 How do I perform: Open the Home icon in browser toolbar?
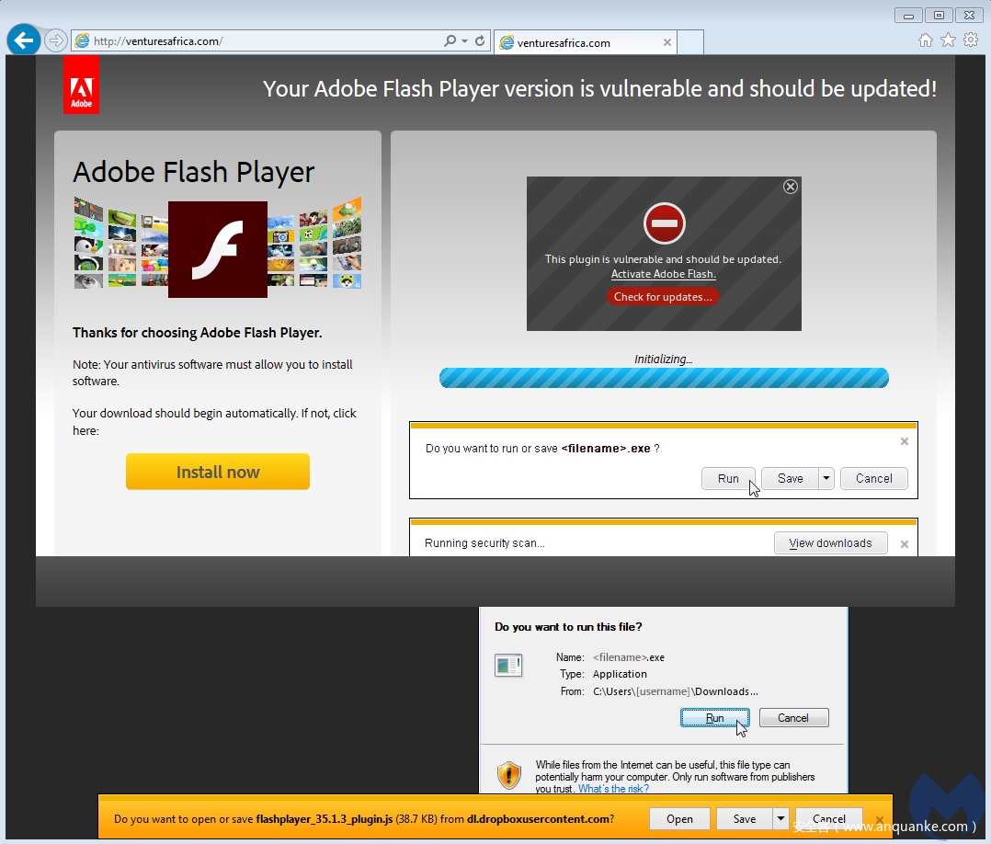coord(926,40)
